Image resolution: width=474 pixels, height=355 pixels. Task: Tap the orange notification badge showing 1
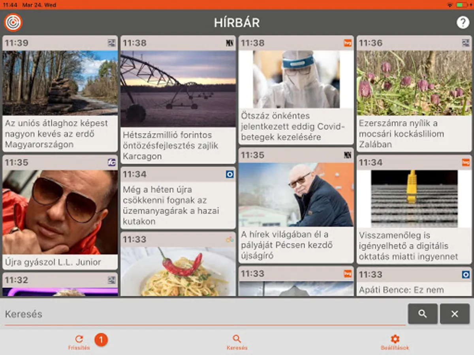click(x=101, y=339)
